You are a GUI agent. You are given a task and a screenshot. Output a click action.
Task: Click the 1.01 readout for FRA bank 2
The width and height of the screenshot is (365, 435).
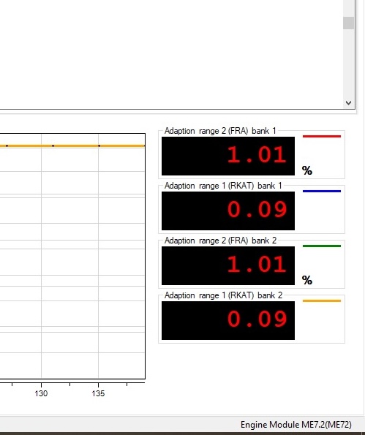[228, 265]
